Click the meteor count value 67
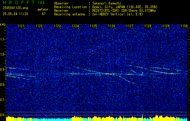Viewport: 190px width, 121px height. coord(44,14)
